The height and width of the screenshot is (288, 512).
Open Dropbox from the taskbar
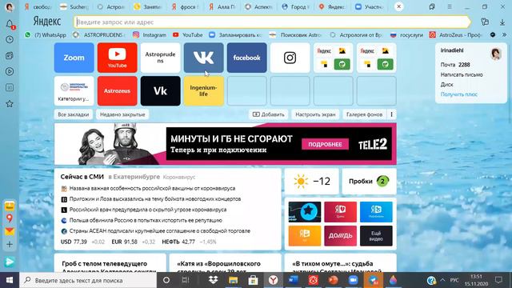(x=214, y=280)
